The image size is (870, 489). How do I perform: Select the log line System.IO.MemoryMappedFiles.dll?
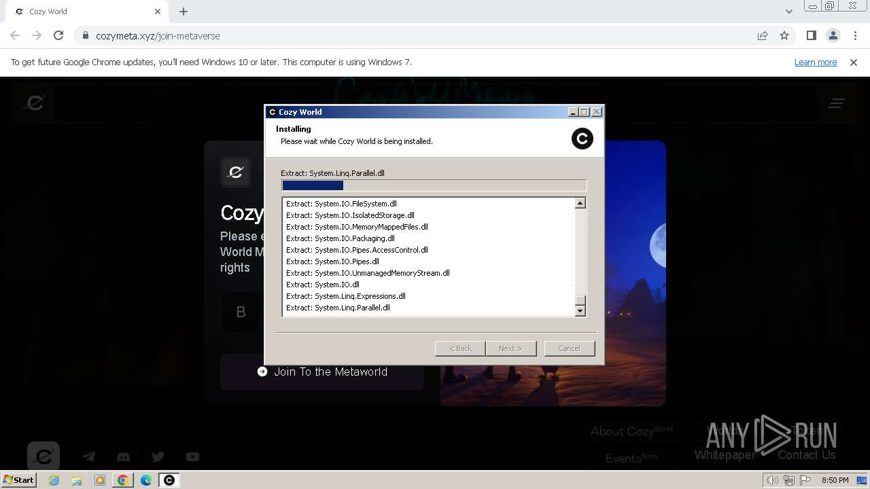[357, 227]
